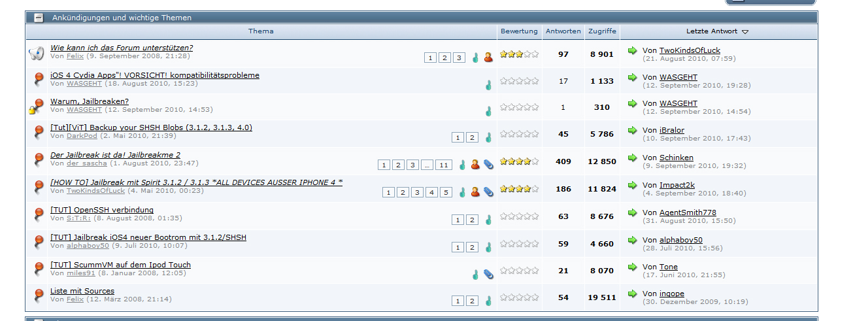Click the thumb icon in OpenSSH verbindung row

[x=488, y=220]
